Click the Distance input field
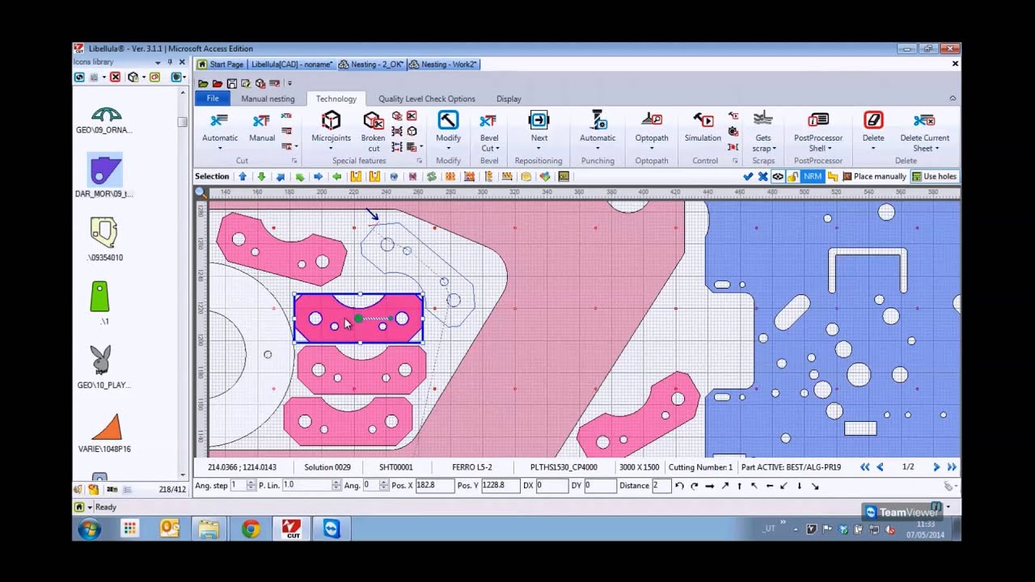 pos(661,485)
